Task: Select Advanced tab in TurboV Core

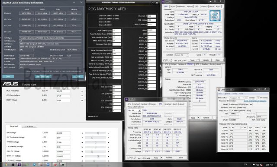Action: click(x=14, y=126)
